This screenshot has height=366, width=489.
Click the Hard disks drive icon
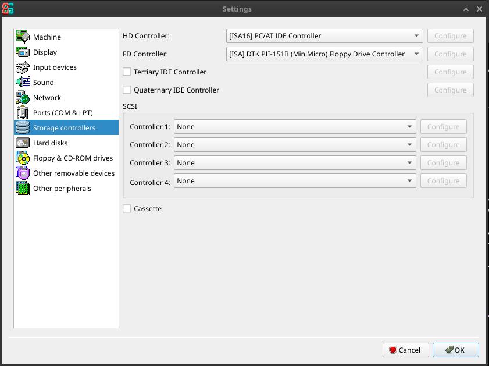click(23, 143)
